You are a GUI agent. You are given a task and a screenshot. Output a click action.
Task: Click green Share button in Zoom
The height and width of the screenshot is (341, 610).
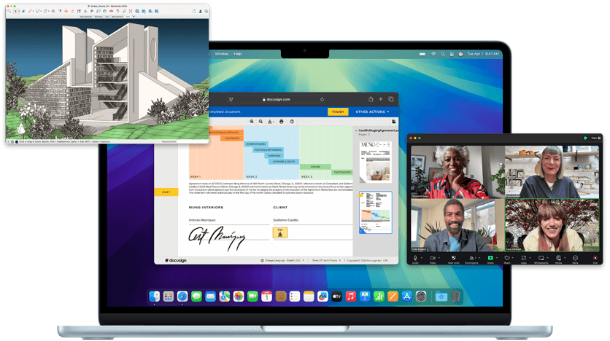(x=490, y=258)
